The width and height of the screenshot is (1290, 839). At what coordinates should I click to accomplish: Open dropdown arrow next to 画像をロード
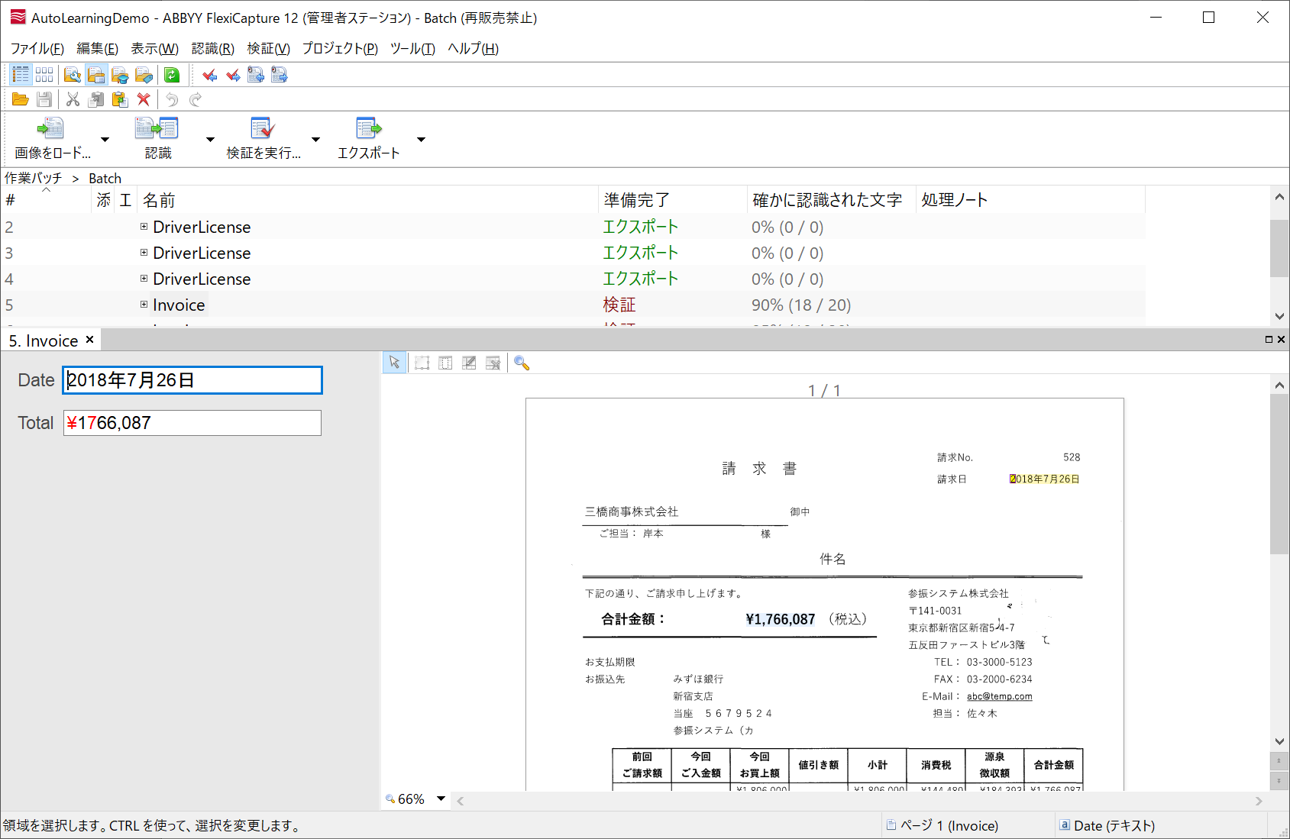[x=105, y=140]
